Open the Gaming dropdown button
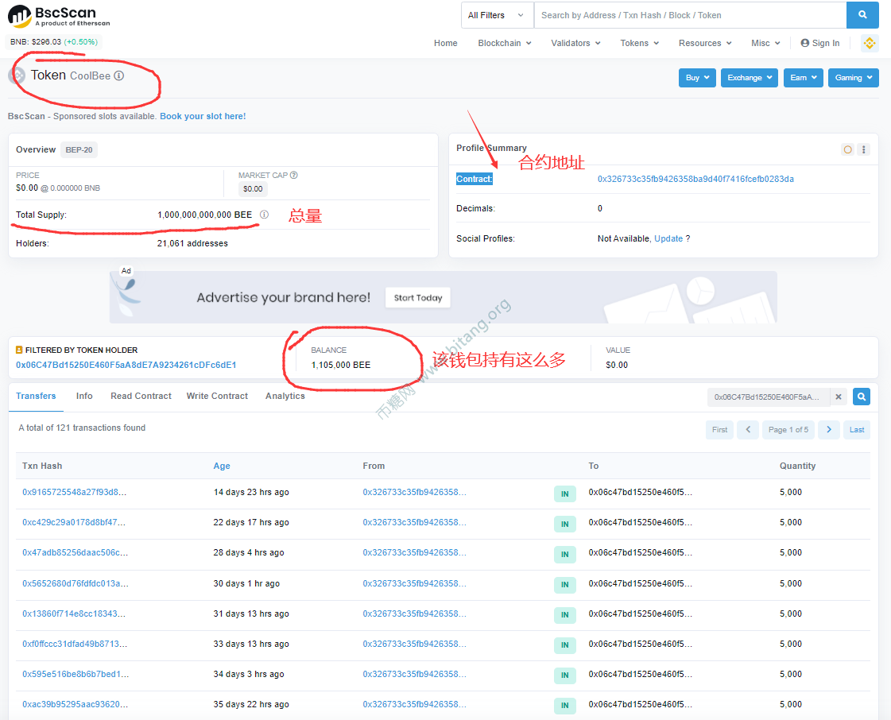 click(x=854, y=78)
